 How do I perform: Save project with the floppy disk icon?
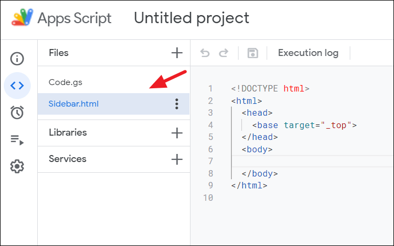tap(253, 53)
